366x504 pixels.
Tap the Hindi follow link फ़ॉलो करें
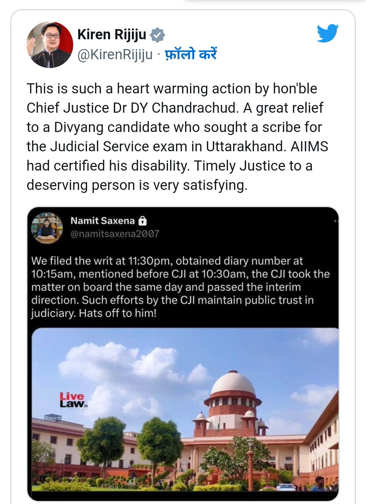click(191, 54)
